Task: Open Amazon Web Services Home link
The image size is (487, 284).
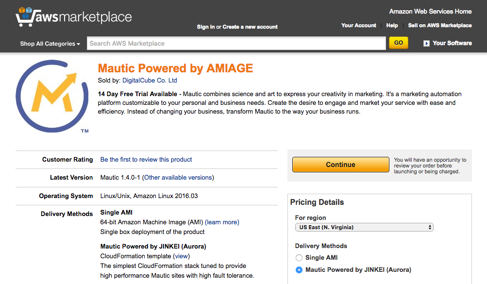Action: click(430, 12)
